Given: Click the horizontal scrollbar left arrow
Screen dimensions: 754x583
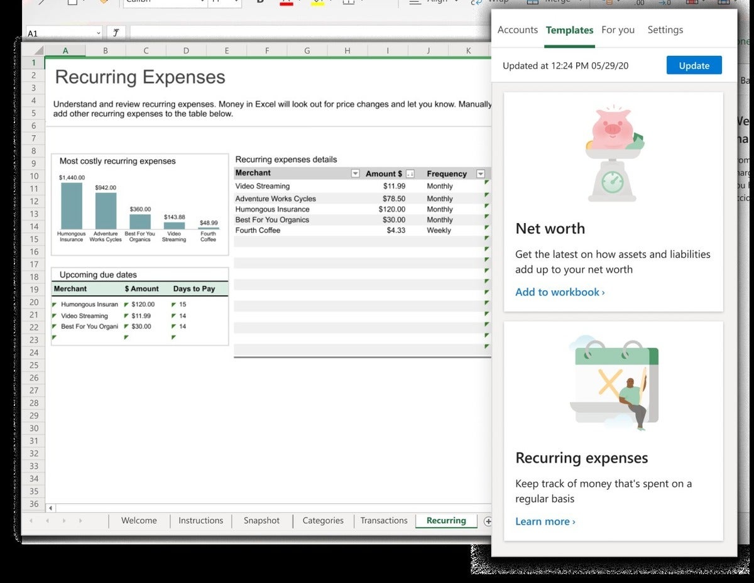Looking at the screenshot, I should [x=51, y=508].
